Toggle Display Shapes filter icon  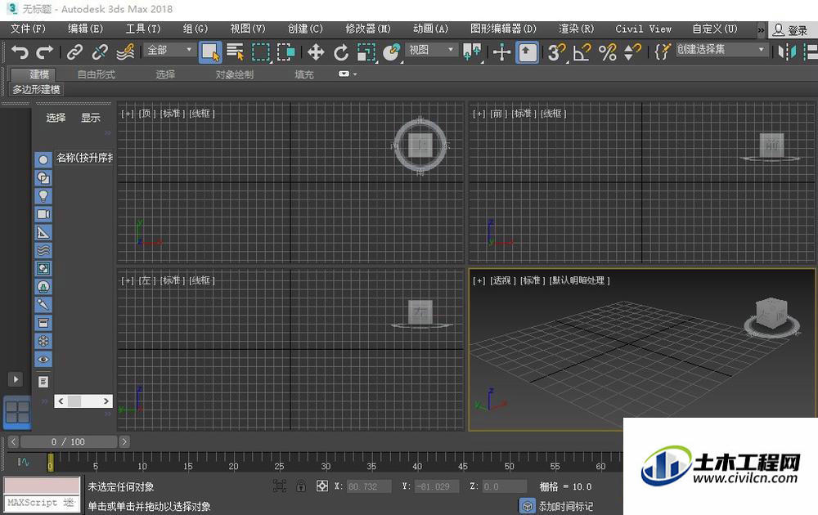pyautogui.click(x=43, y=177)
